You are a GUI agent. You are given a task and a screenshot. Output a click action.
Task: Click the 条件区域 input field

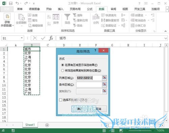click(x=89, y=84)
